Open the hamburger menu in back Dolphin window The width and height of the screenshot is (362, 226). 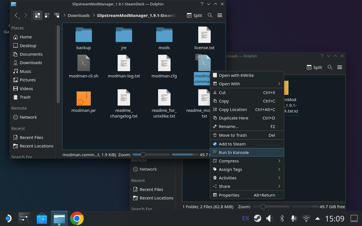(x=340, y=67)
